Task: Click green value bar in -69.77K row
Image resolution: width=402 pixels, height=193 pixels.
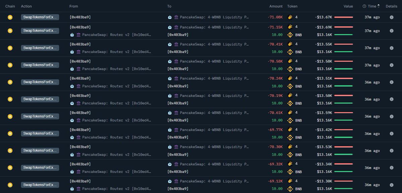Action: [343, 137]
